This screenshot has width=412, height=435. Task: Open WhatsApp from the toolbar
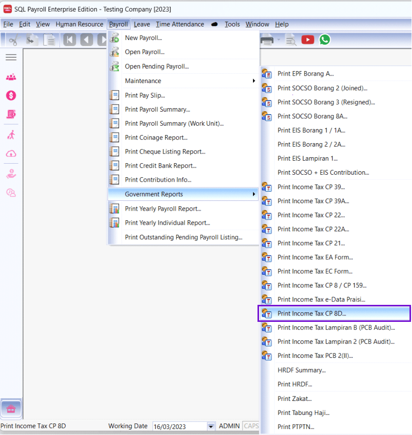point(325,40)
